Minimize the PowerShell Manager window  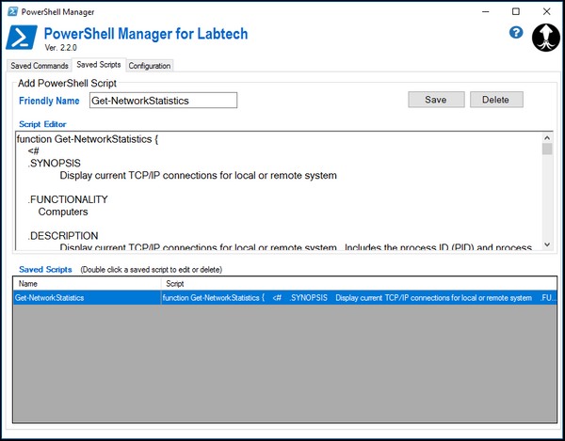pyautogui.click(x=485, y=11)
